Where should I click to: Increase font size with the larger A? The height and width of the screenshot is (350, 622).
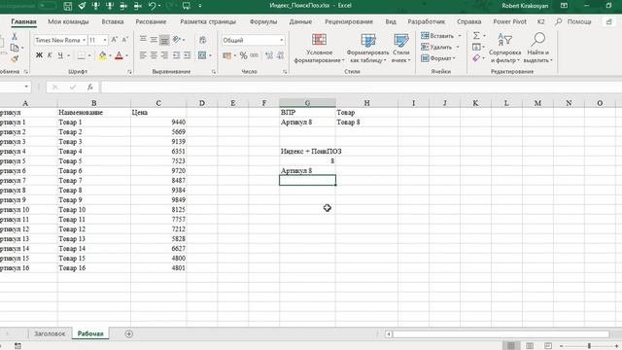click(115, 40)
